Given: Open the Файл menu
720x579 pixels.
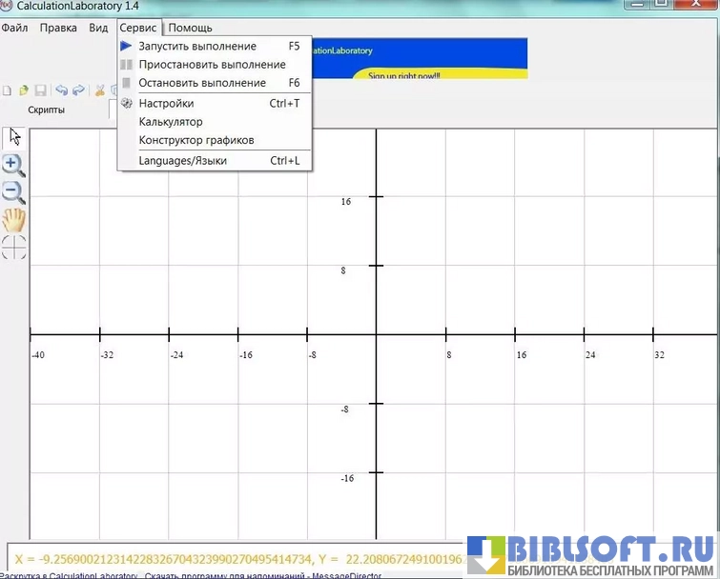Looking at the screenshot, I should 14,28.
